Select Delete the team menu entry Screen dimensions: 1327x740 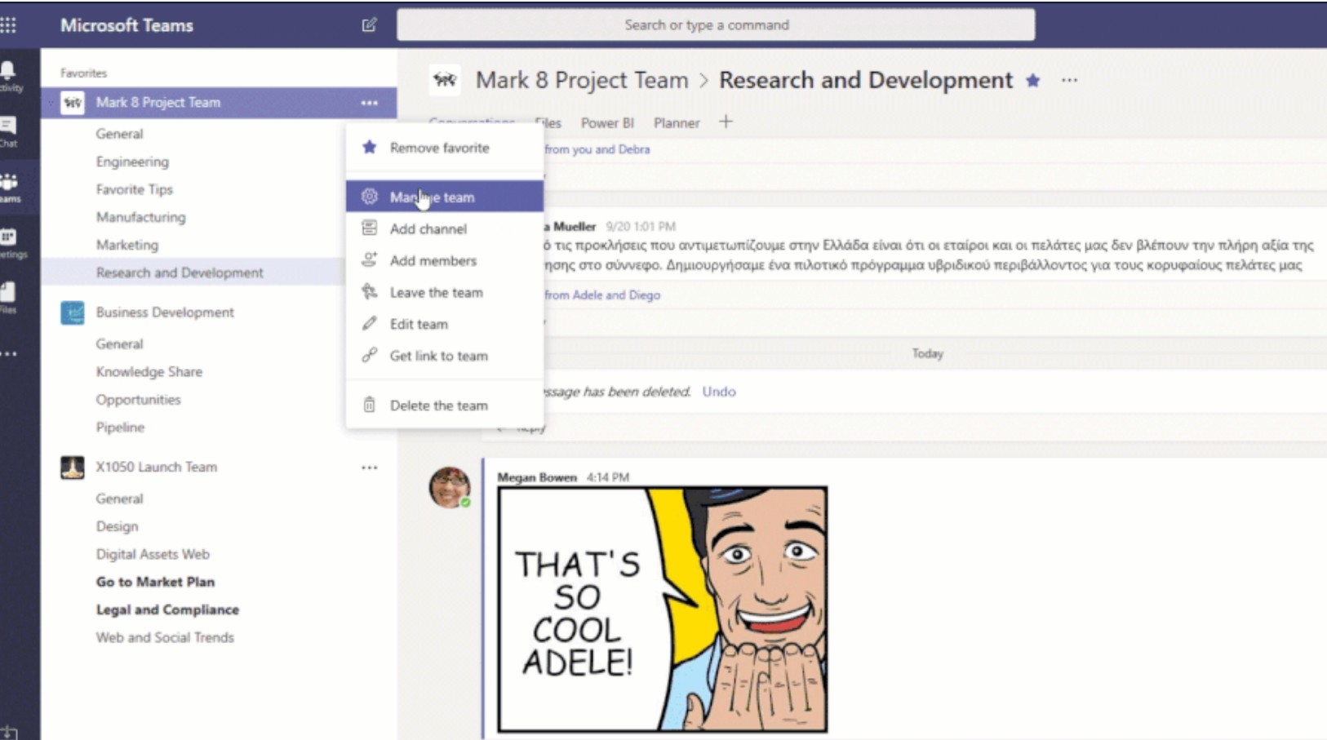tap(438, 405)
